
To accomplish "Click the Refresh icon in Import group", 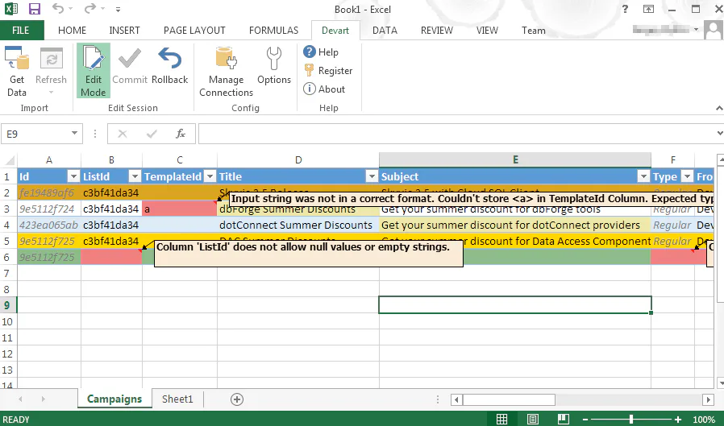I will (52, 59).
